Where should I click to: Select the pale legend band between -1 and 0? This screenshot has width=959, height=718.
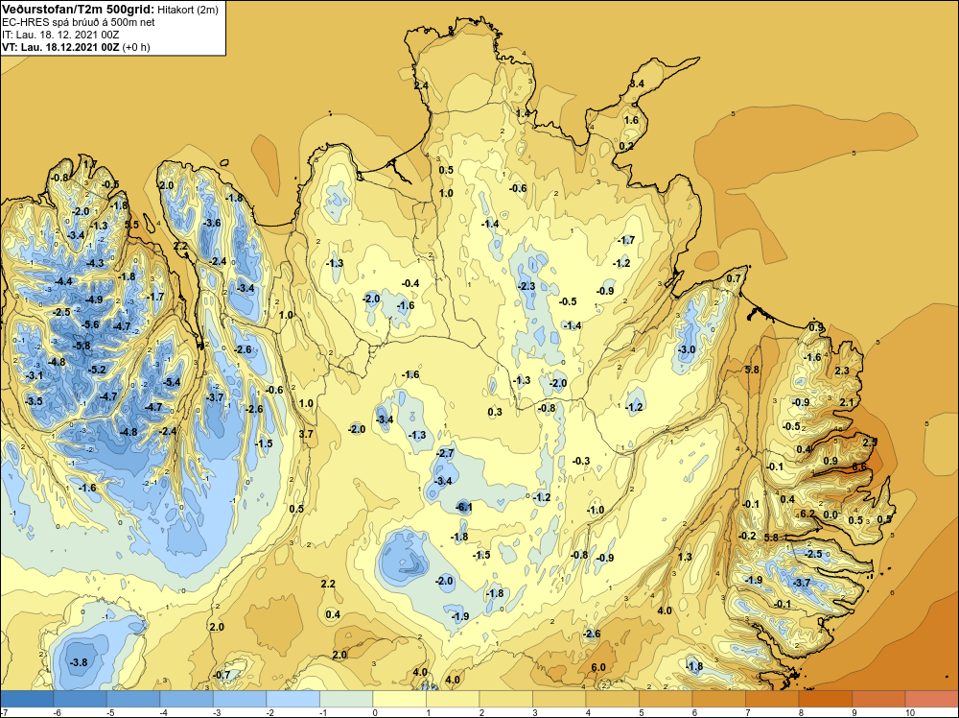346,699
